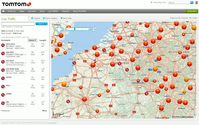Open the Terms of use link
Viewport: 199px width, 125px height.
coord(52,123)
